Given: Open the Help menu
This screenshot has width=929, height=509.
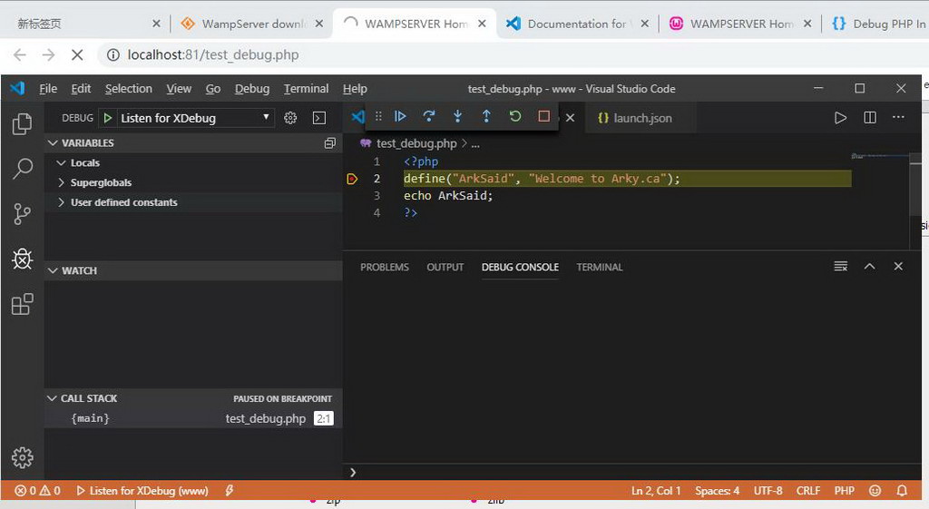Looking at the screenshot, I should click(355, 88).
